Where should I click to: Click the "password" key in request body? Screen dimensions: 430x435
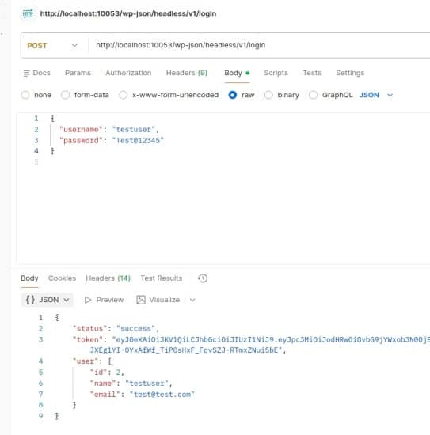[81, 141]
